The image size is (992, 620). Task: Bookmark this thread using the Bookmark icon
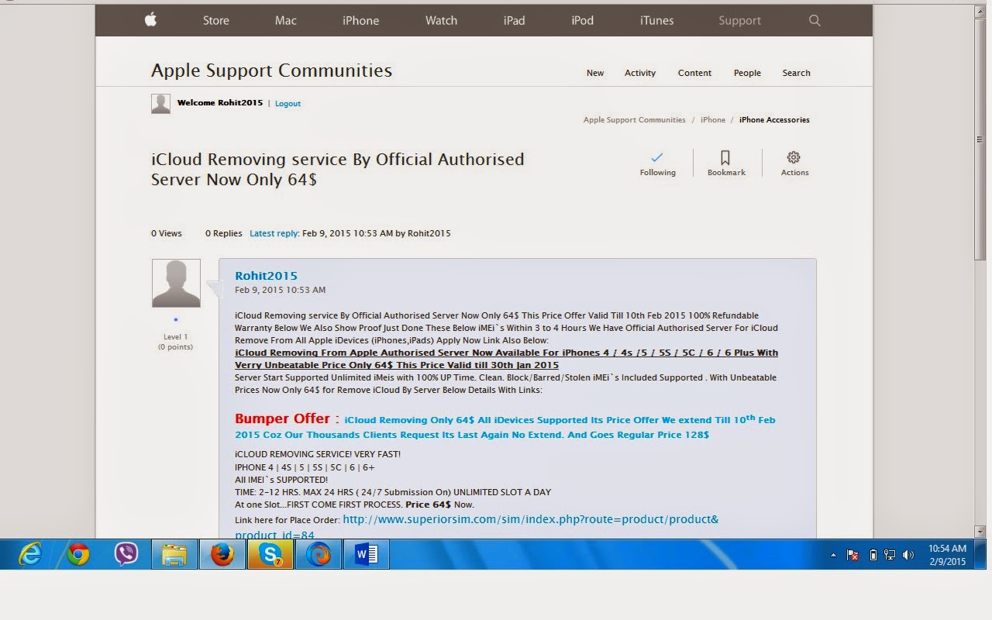point(725,157)
